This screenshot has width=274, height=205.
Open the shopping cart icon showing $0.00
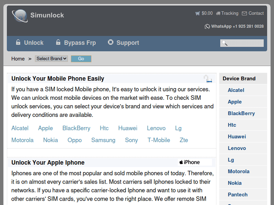(x=198, y=13)
